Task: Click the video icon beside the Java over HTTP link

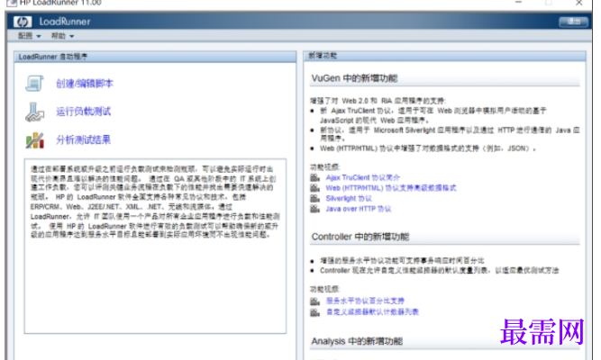Action: coord(315,209)
